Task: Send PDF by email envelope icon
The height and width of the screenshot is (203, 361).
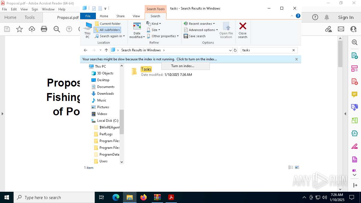Action: [341, 29]
